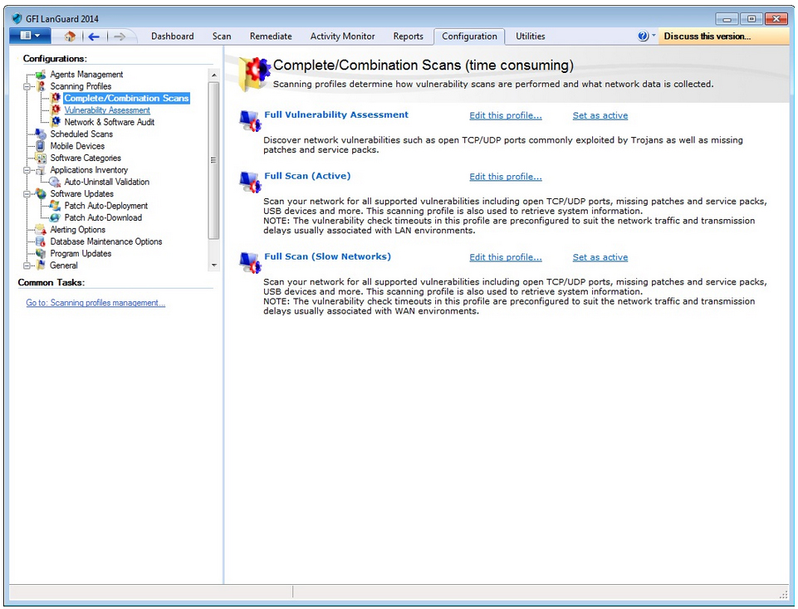Set Full Scan (Slow Networks) as active
Screen dimensions: 798x609
pyautogui.click(x=600, y=257)
